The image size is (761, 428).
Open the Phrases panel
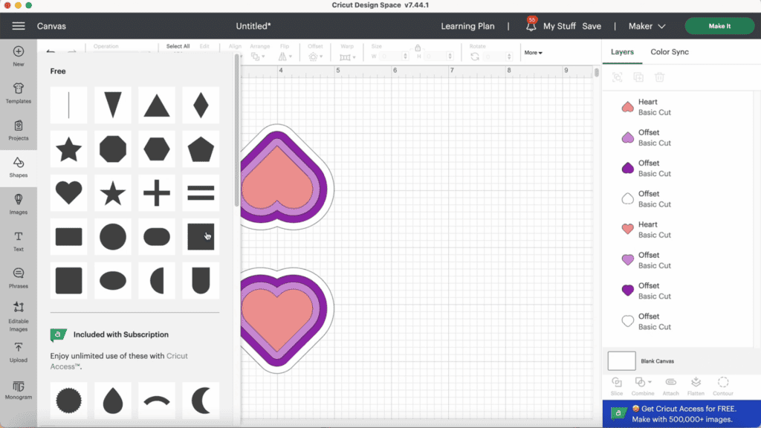[x=19, y=278]
